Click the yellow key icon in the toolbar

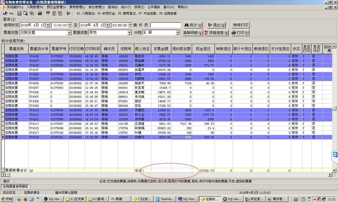click(x=11, y=13)
